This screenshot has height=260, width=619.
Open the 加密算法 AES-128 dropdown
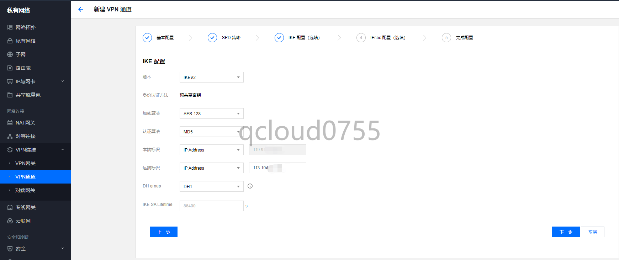coord(211,113)
